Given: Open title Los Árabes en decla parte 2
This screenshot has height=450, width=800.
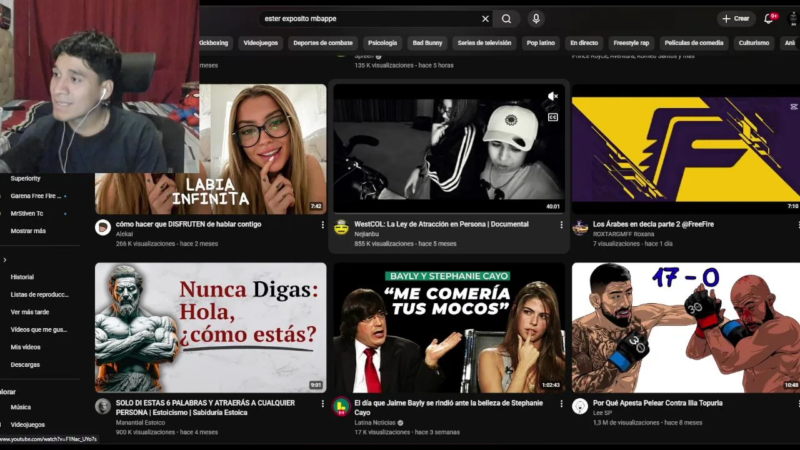Looking at the screenshot, I should 653,224.
